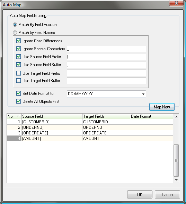Select Match by Field Names option

pyautogui.click(x=15, y=33)
